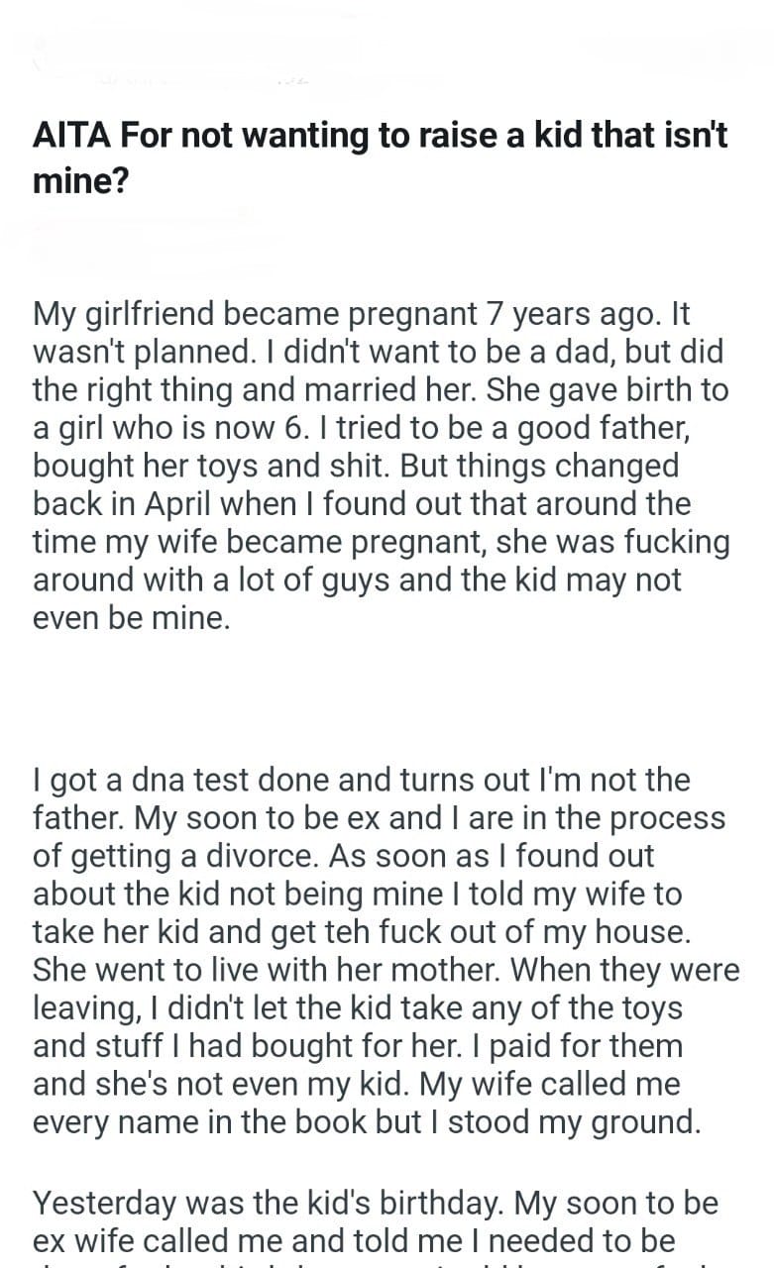Click the paragraph starting "Yesterday was the kid's birthday"
The height and width of the screenshot is (1268, 774).
(x=376, y=1220)
